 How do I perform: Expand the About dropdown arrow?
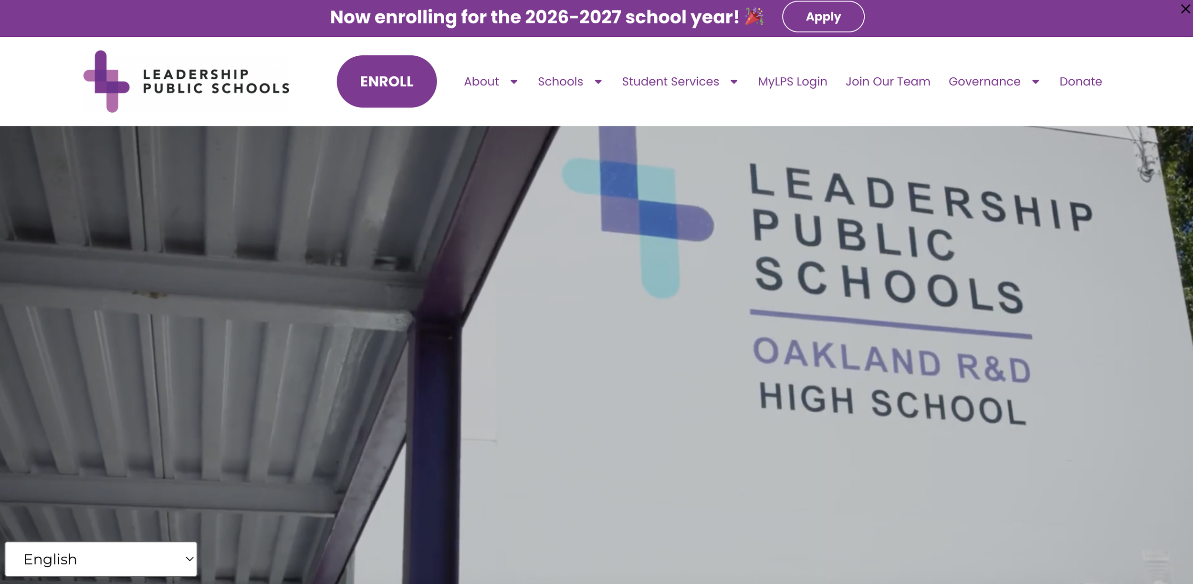[514, 82]
